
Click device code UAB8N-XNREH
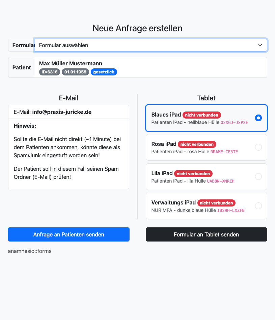pos(221,181)
